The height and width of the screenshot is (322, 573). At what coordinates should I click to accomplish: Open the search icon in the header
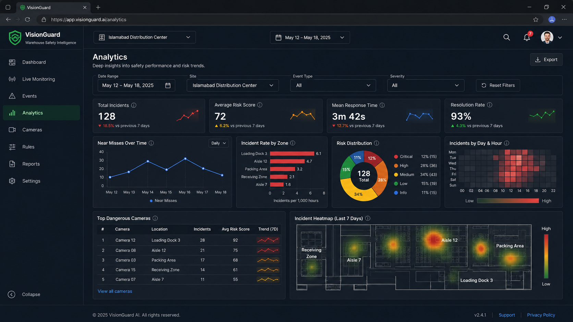click(507, 37)
